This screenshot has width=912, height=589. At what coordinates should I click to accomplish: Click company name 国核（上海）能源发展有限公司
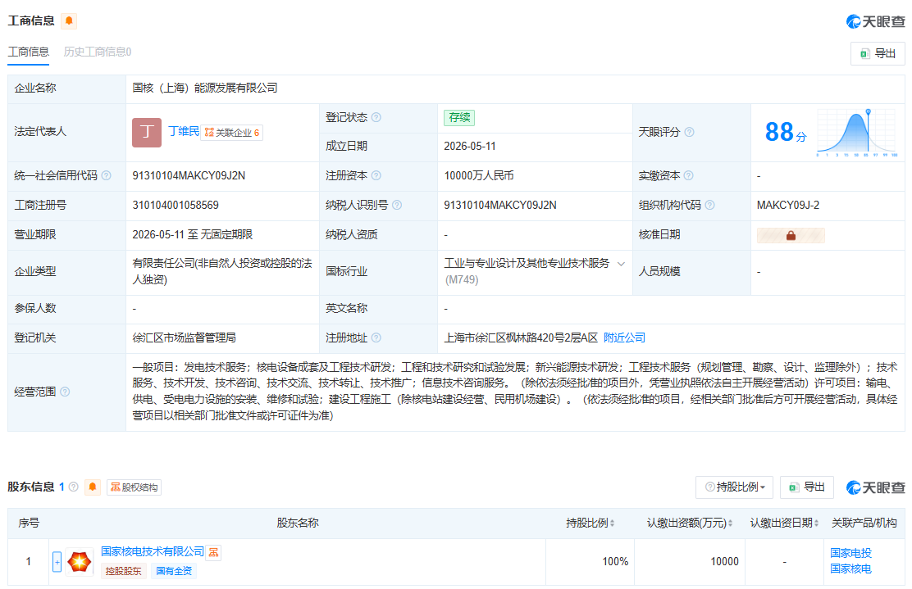(205, 88)
